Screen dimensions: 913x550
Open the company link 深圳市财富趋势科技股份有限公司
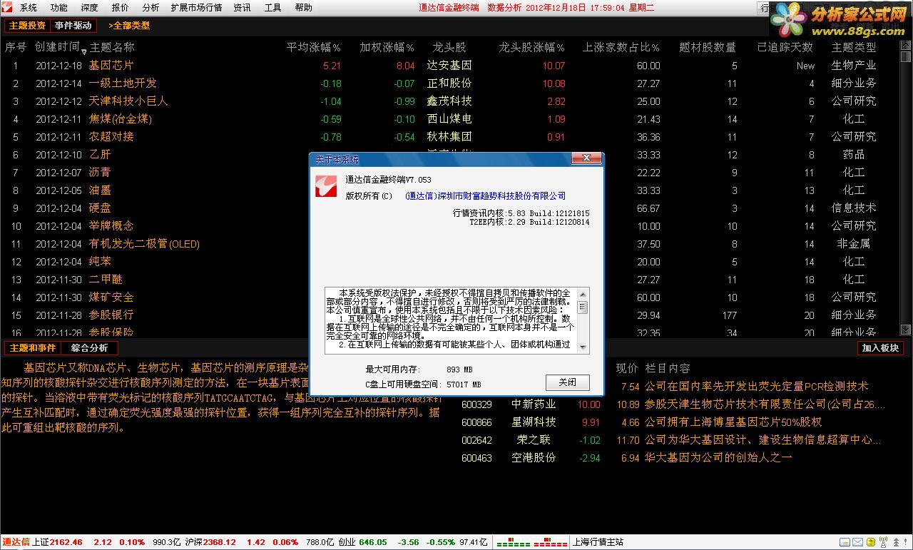[x=485, y=195]
